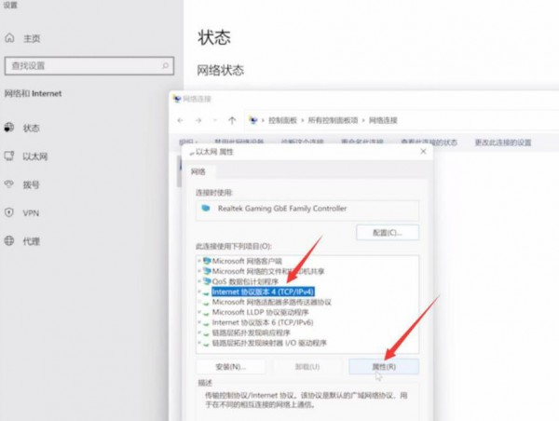Go forward in the 网络连接 window
Image resolution: width=559 pixels, height=421 pixels.
click(x=198, y=120)
